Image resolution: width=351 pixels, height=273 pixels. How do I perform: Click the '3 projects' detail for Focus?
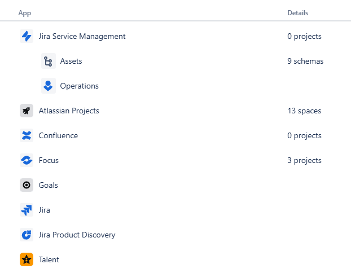304,160
